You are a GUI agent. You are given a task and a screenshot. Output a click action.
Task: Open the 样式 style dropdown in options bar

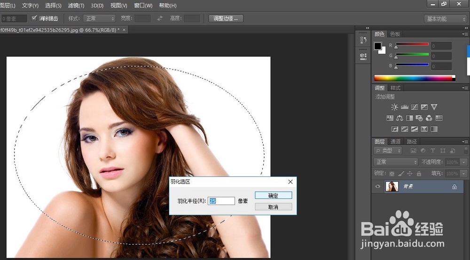pyautogui.click(x=99, y=19)
